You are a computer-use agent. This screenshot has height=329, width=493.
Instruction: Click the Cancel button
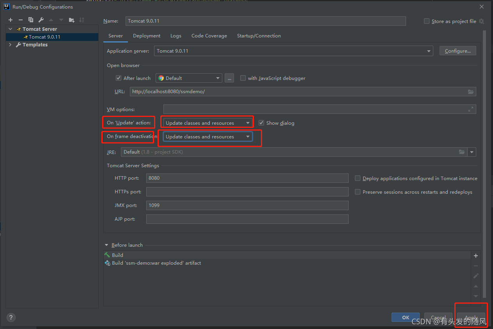438,317
